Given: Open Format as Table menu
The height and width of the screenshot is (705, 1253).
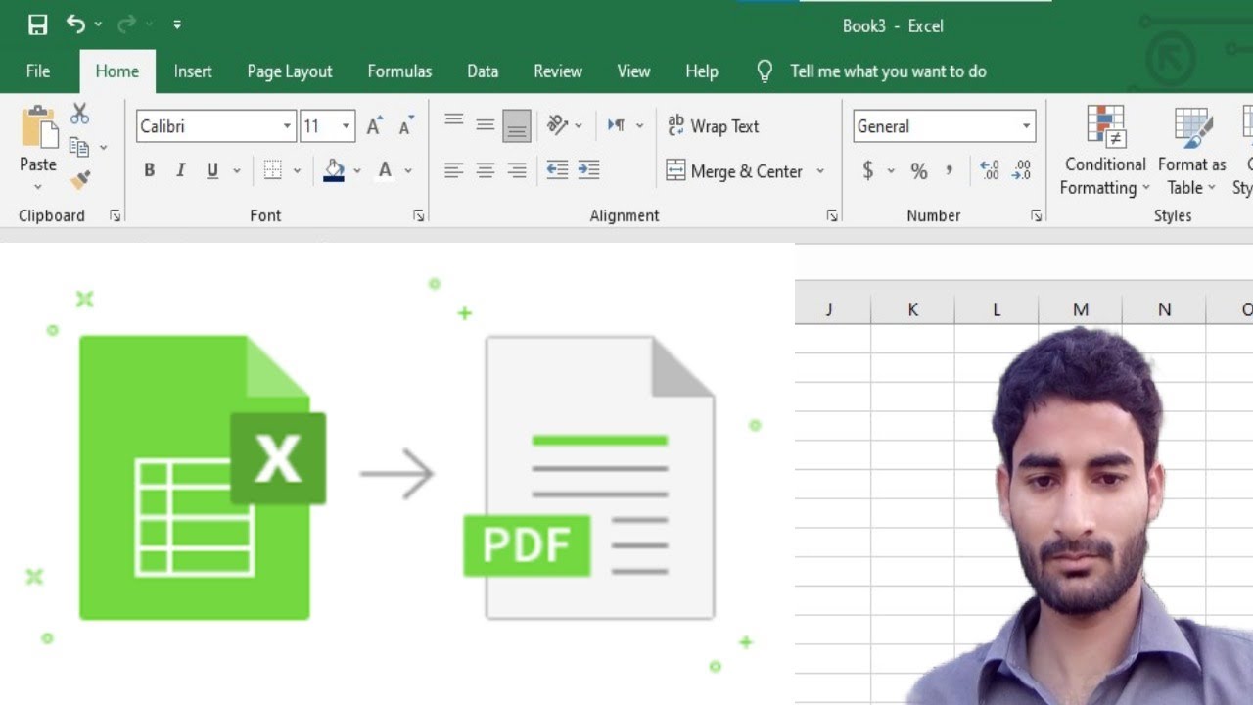Looking at the screenshot, I should click(1191, 151).
